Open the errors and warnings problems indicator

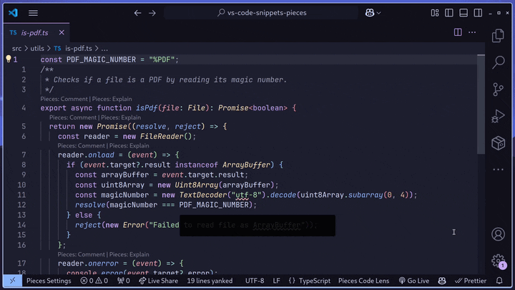point(94,281)
